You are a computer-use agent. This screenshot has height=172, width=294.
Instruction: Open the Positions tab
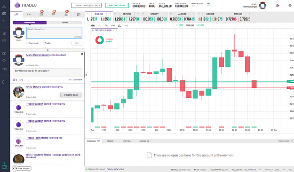click(x=94, y=141)
